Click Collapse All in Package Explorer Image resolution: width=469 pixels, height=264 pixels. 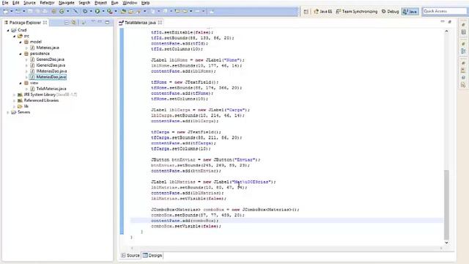point(67,23)
